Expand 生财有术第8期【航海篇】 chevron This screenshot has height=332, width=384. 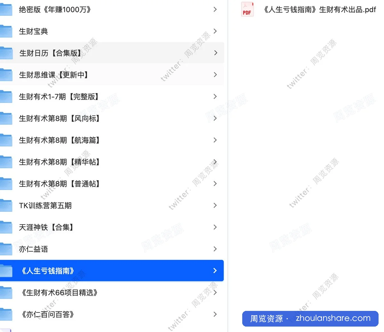point(215,140)
